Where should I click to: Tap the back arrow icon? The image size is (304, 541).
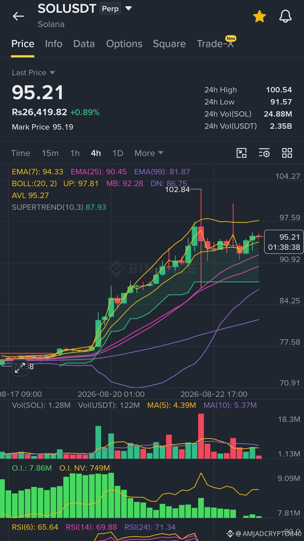[x=18, y=16]
